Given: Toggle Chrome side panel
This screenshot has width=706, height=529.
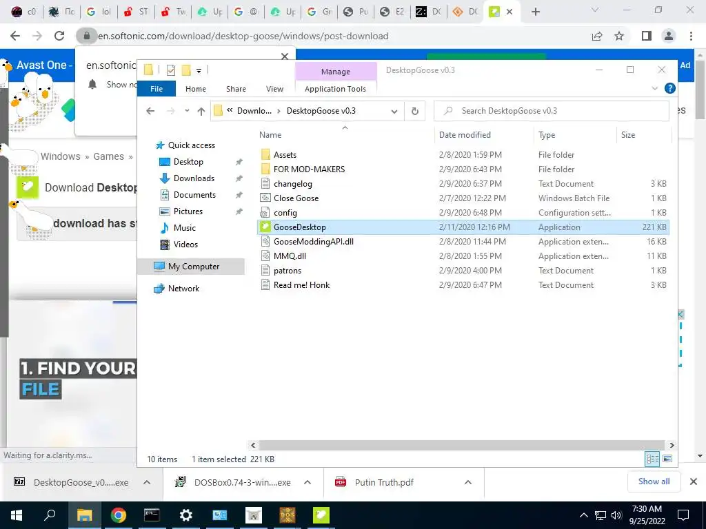Looking at the screenshot, I should pyautogui.click(x=647, y=36).
